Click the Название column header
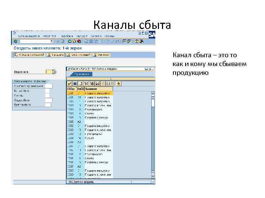This screenshot has height=198, width=265. click(98, 89)
